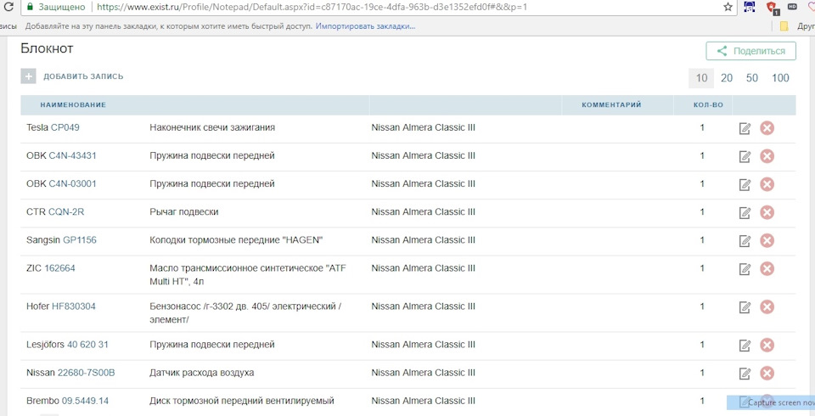Click the Поделиться share button

[x=750, y=51]
